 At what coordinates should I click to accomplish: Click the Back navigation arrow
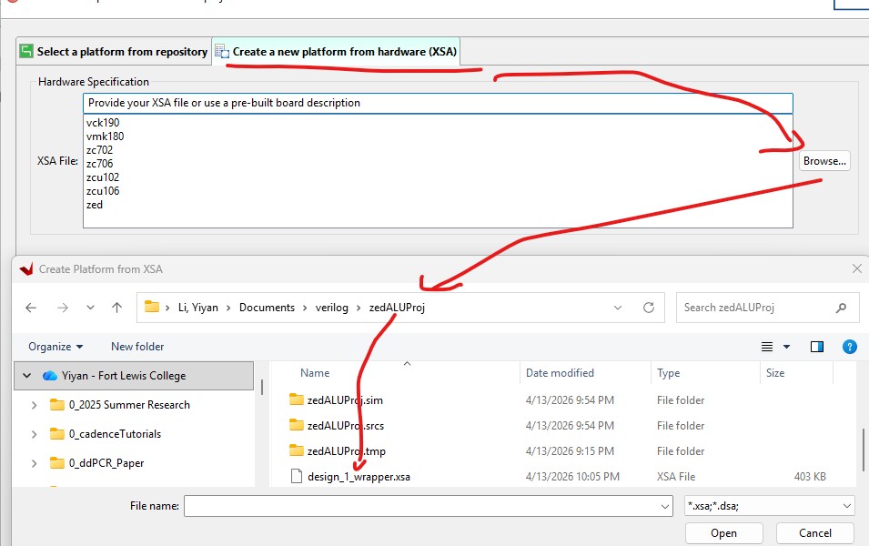(x=31, y=308)
